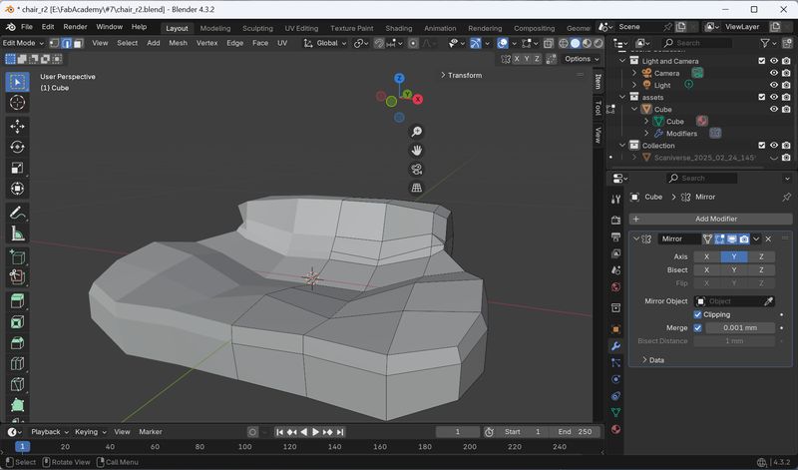
Task: Open the Object Data properties tab
Action: [615, 412]
